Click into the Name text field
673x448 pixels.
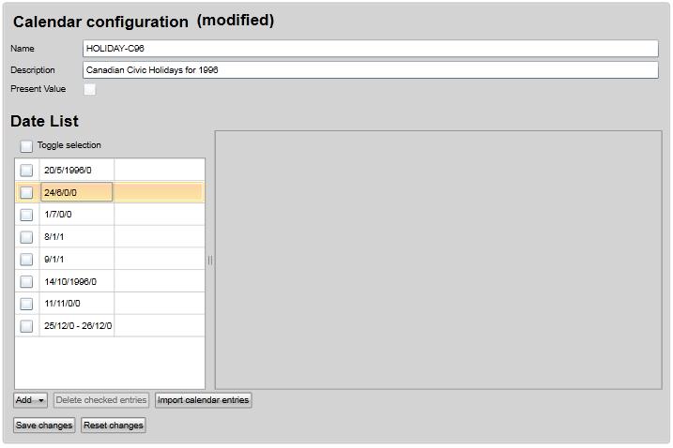tap(370, 49)
